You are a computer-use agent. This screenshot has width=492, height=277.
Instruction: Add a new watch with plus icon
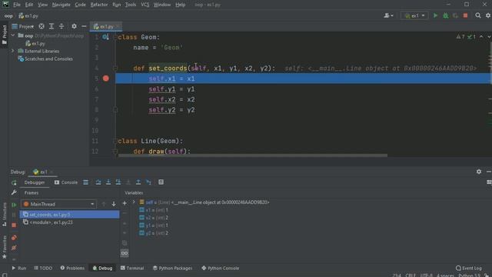point(125,203)
